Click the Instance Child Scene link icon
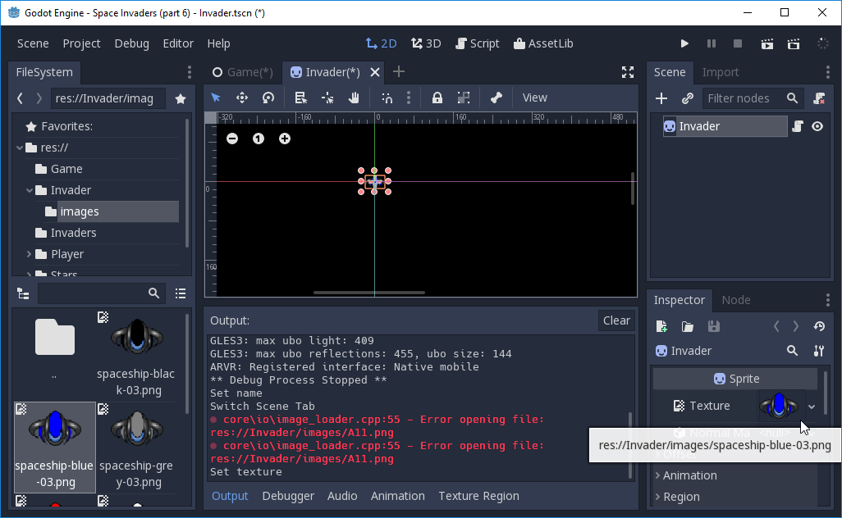 tap(688, 98)
